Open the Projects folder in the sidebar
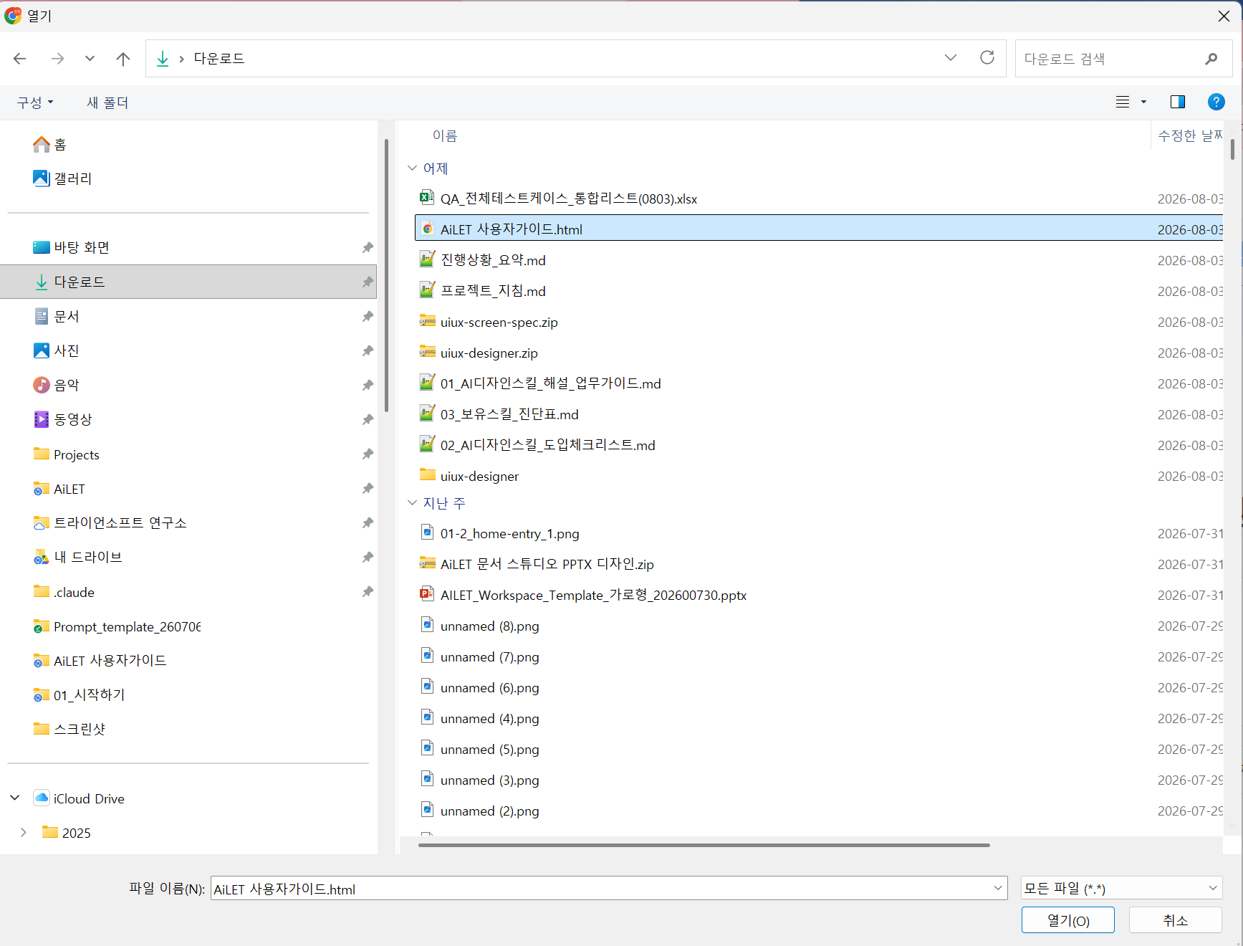1243x946 pixels. tap(66, 454)
